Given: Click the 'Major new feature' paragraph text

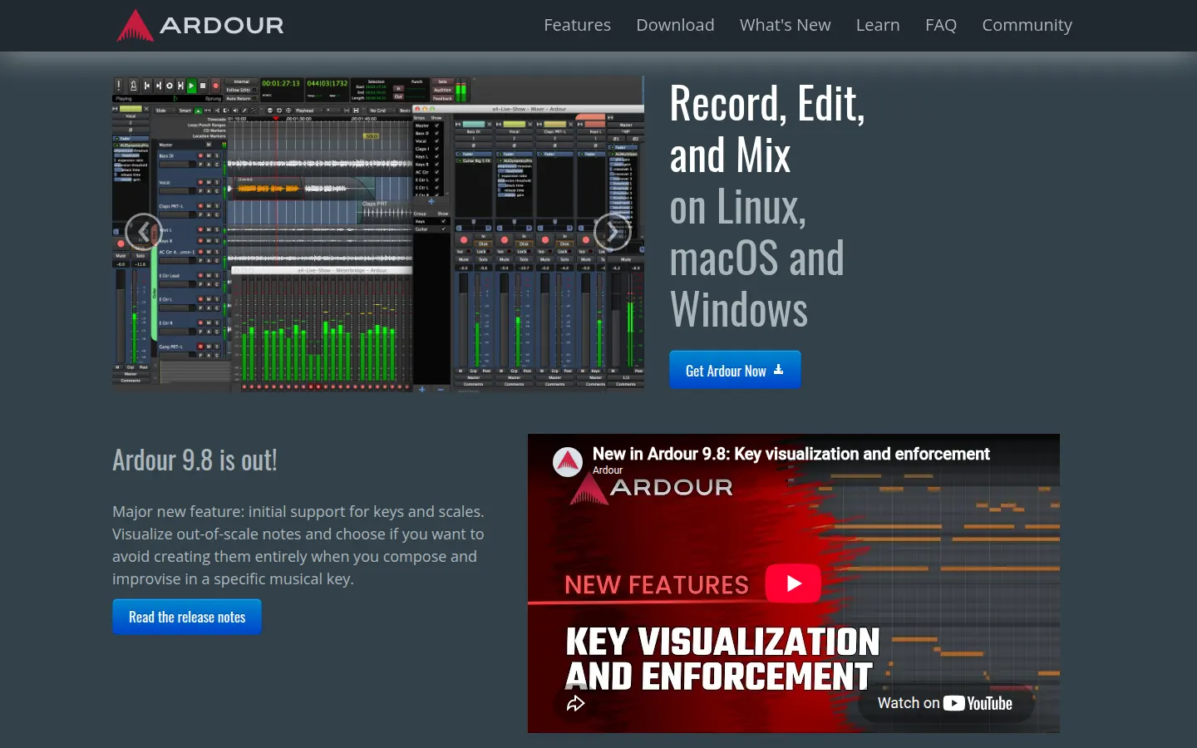Looking at the screenshot, I should pos(298,545).
